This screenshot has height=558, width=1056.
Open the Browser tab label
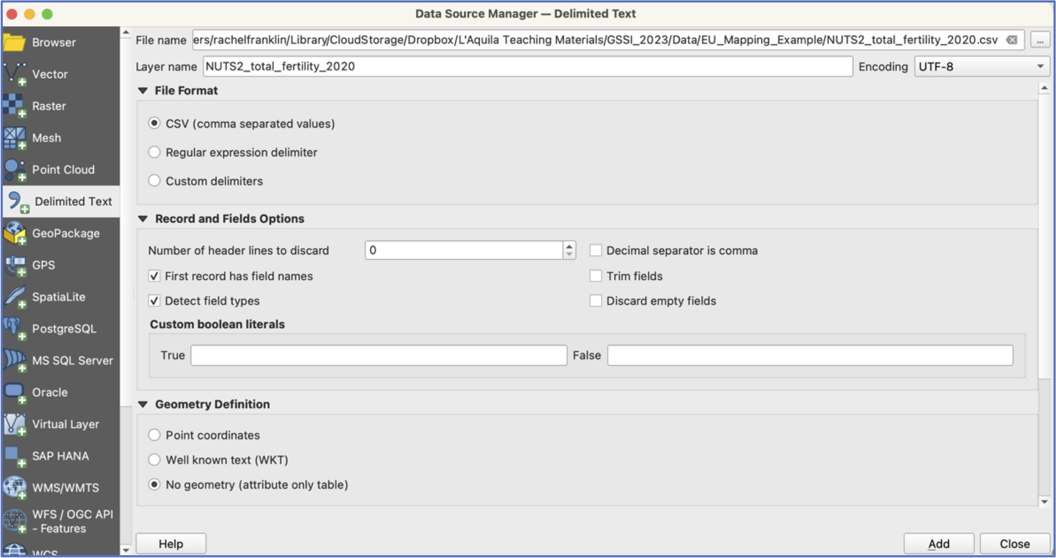[54, 43]
